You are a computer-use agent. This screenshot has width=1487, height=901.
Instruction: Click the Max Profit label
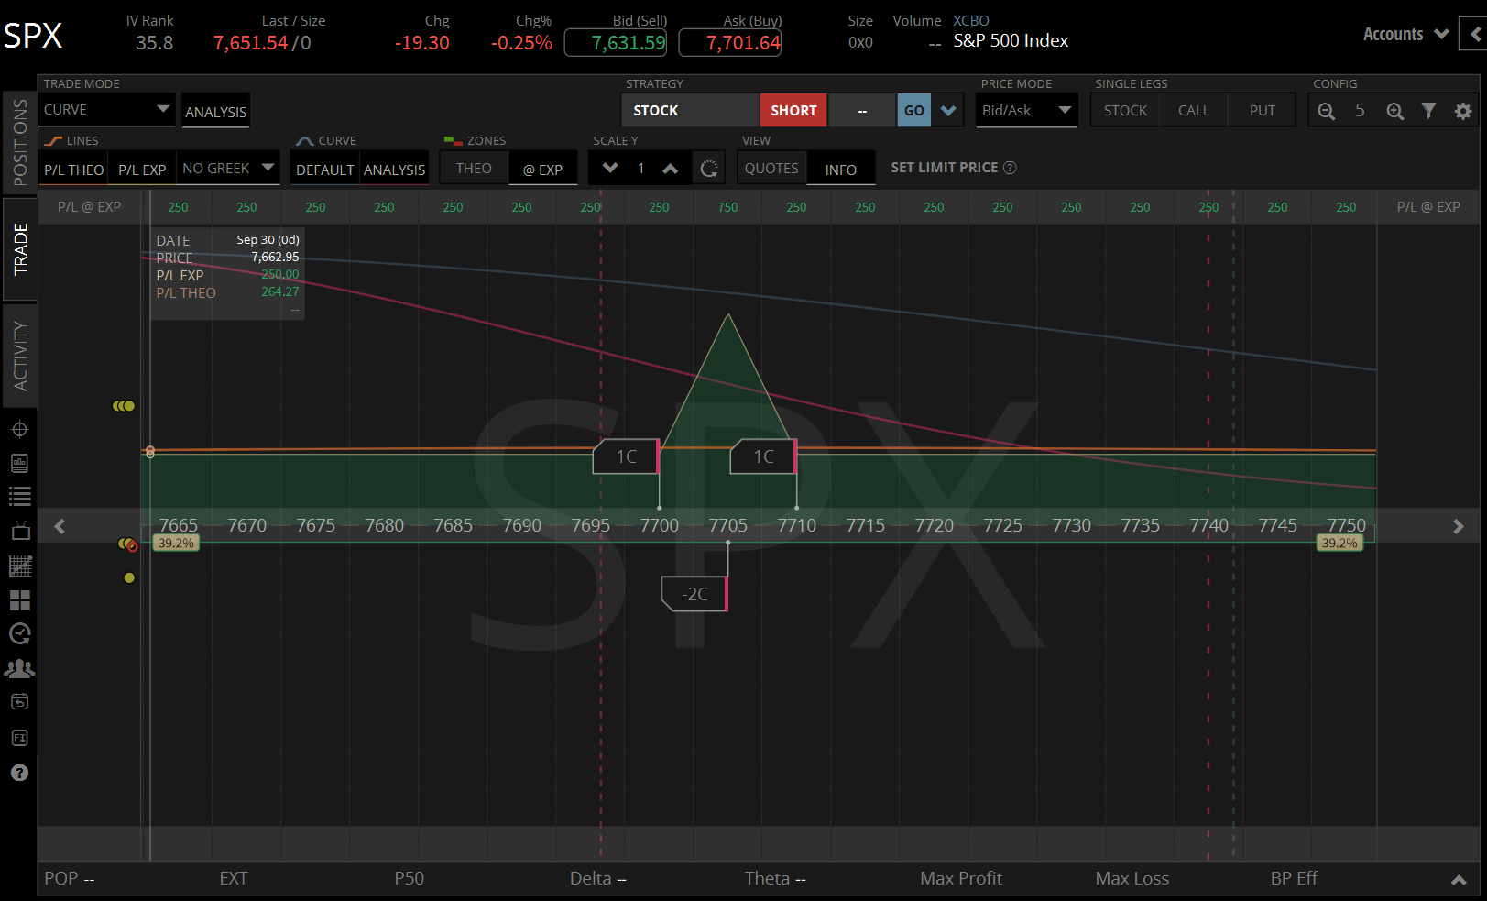pyautogui.click(x=961, y=878)
